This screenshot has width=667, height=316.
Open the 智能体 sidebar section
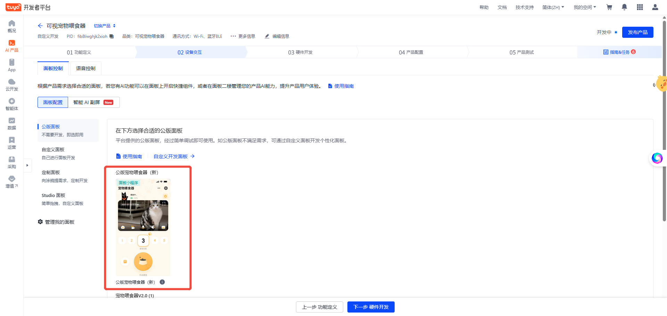coord(11,104)
